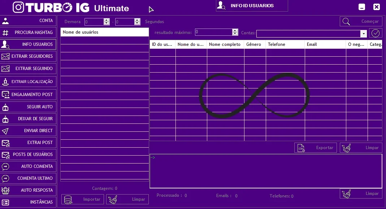Click the ID do us... column header

click(x=162, y=44)
